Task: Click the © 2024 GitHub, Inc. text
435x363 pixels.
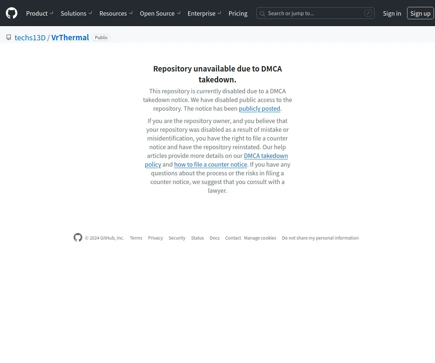Action: tap(104, 238)
